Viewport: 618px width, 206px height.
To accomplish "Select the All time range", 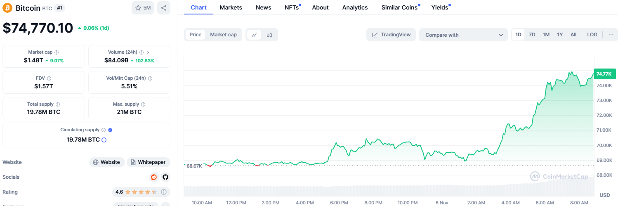I will (573, 35).
